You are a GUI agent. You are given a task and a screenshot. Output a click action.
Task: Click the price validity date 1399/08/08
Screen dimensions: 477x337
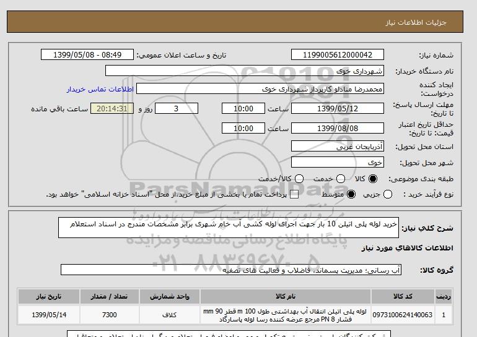click(x=338, y=128)
